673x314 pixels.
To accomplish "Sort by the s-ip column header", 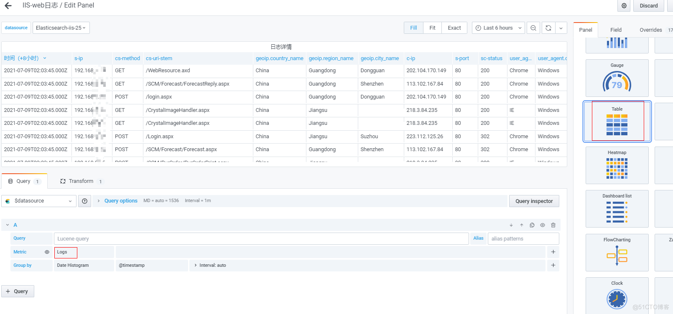I will pos(79,58).
